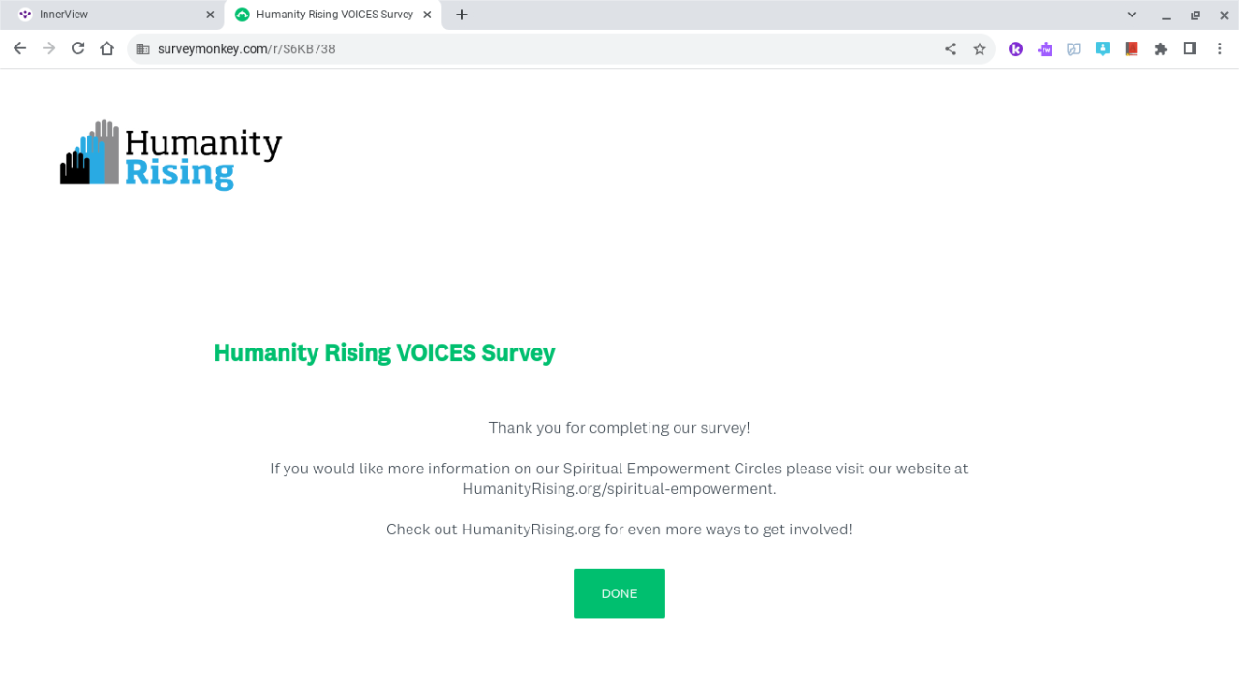Close the InnerView tab
The height and width of the screenshot is (697, 1239).
click(x=210, y=15)
